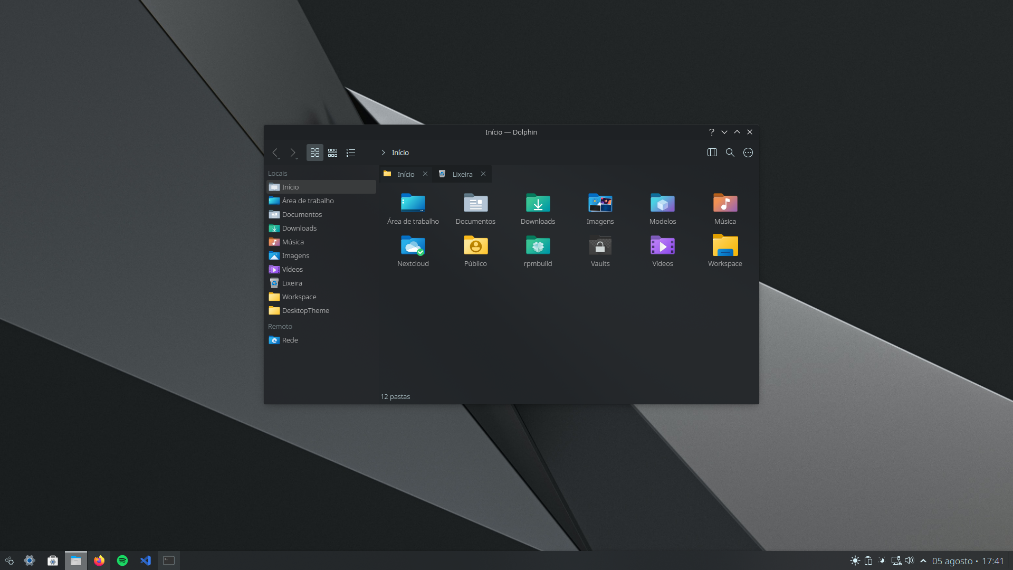The height and width of the screenshot is (570, 1013).
Task: Expand breadcrumb chevron before Início
Action: (x=383, y=153)
